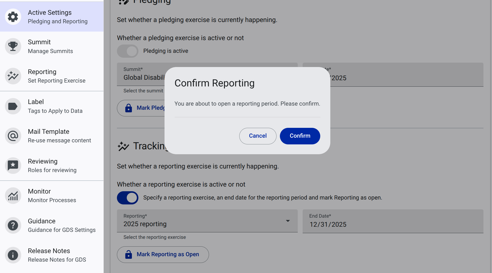Open the Reporting exercise dropdown
Screen dimensions: 492x273
(x=207, y=221)
